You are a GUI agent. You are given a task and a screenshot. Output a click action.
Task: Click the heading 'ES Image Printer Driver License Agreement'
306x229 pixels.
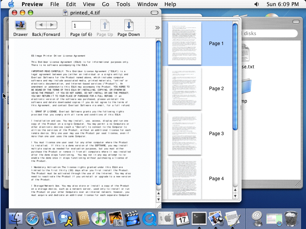pos(58,56)
